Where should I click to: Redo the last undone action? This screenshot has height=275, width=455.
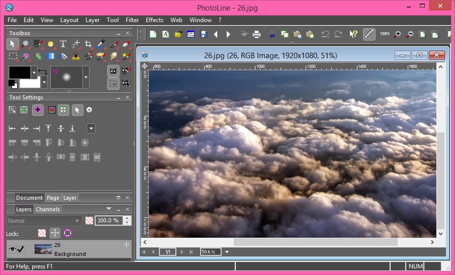[x=338, y=34]
